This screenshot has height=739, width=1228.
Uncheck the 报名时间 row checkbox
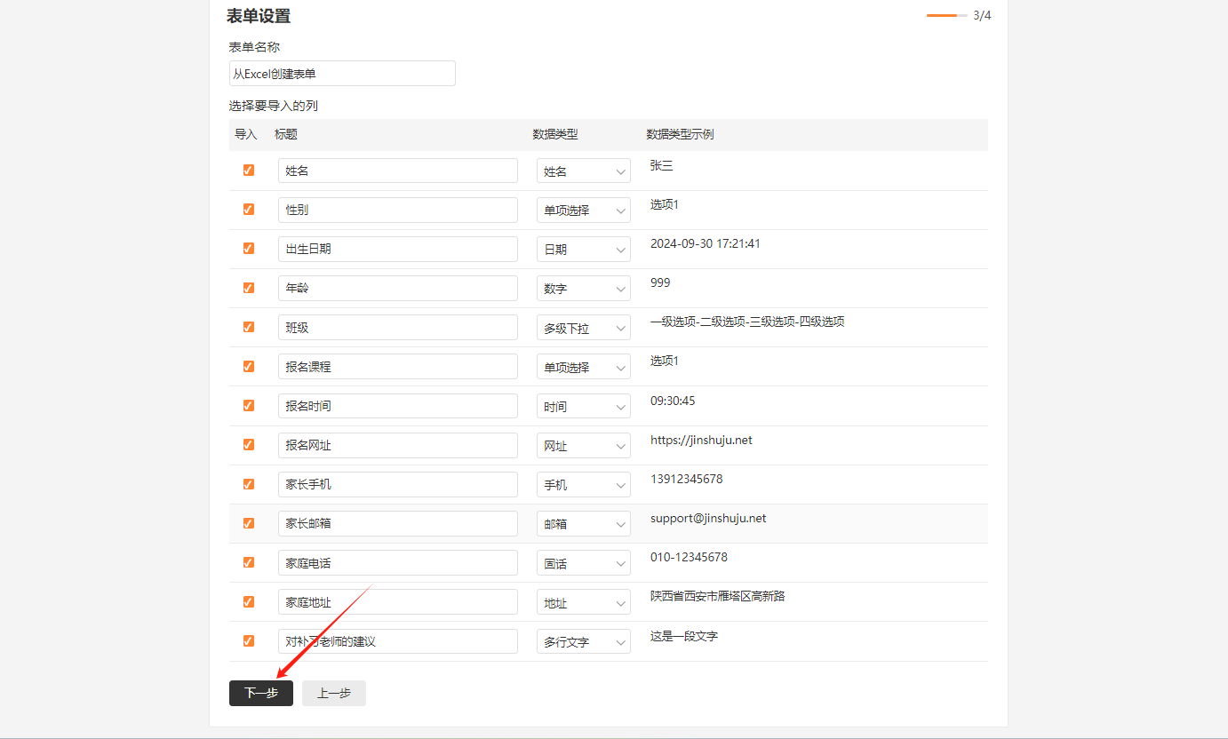[x=249, y=405]
